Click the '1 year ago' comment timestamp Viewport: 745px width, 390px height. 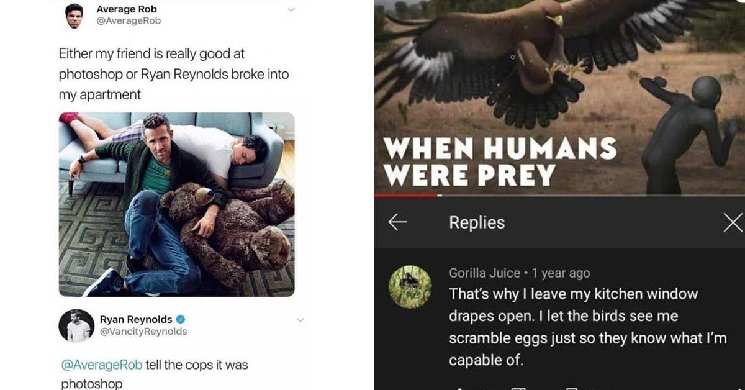click(x=561, y=273)
